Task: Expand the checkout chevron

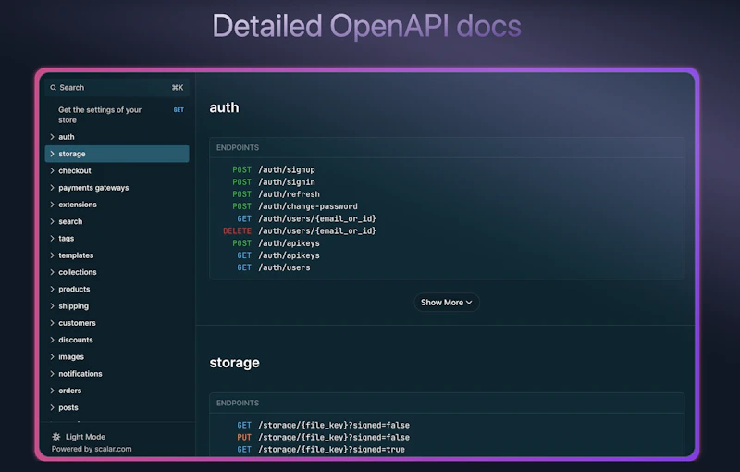Action: pyautogui.click(x=52, y=171)
